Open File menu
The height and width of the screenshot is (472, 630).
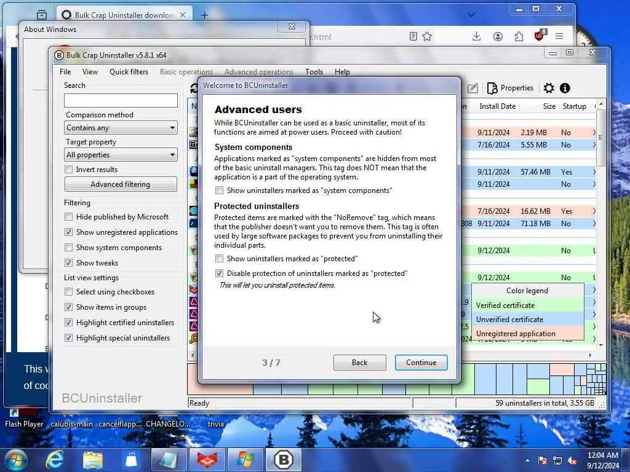click(x=65, y=72)
